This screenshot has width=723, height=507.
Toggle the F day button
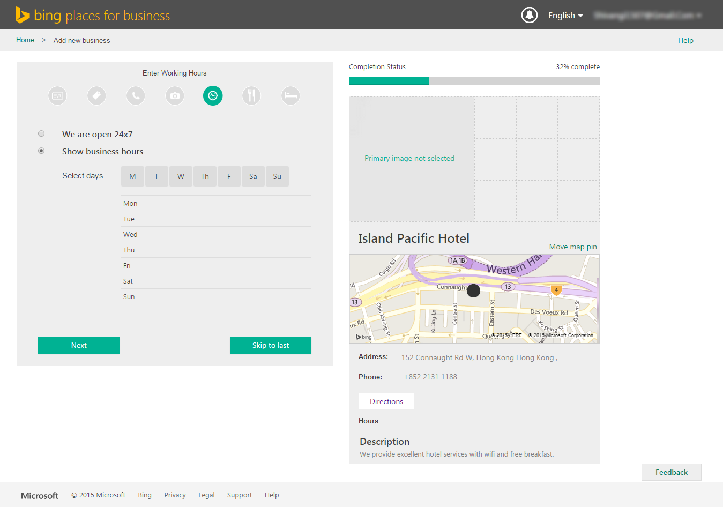(x=229, y=176)
